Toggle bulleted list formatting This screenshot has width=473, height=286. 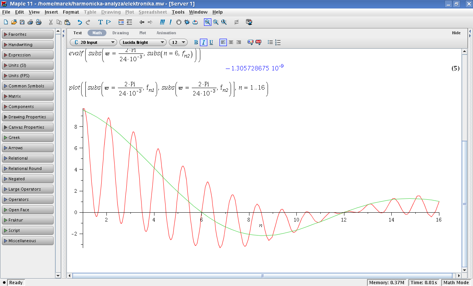point(270,42)
